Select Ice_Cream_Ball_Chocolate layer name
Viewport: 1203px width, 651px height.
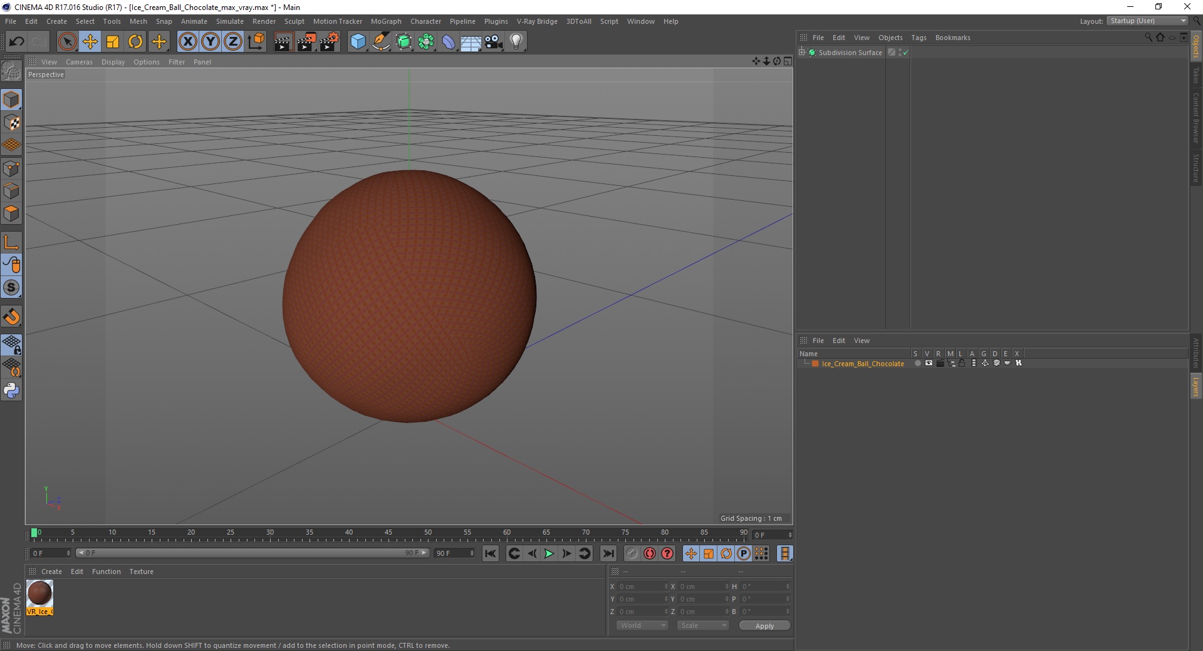[x=863, y=364]
